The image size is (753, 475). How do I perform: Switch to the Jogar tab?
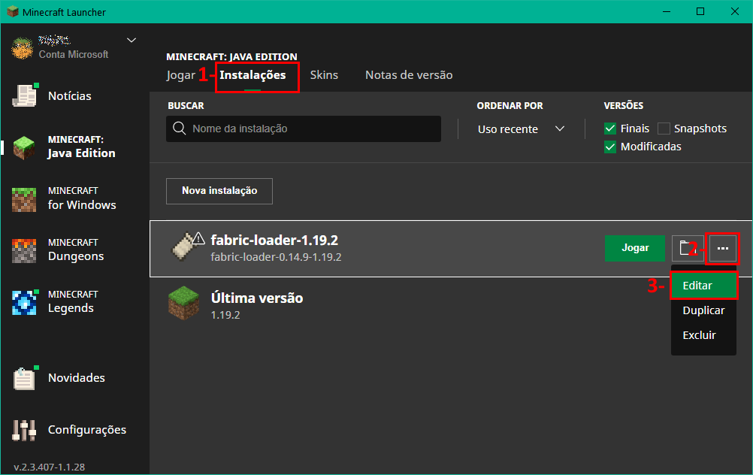[180, 75]
